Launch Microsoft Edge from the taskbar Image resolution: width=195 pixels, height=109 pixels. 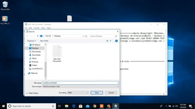[x=74, y=106]
